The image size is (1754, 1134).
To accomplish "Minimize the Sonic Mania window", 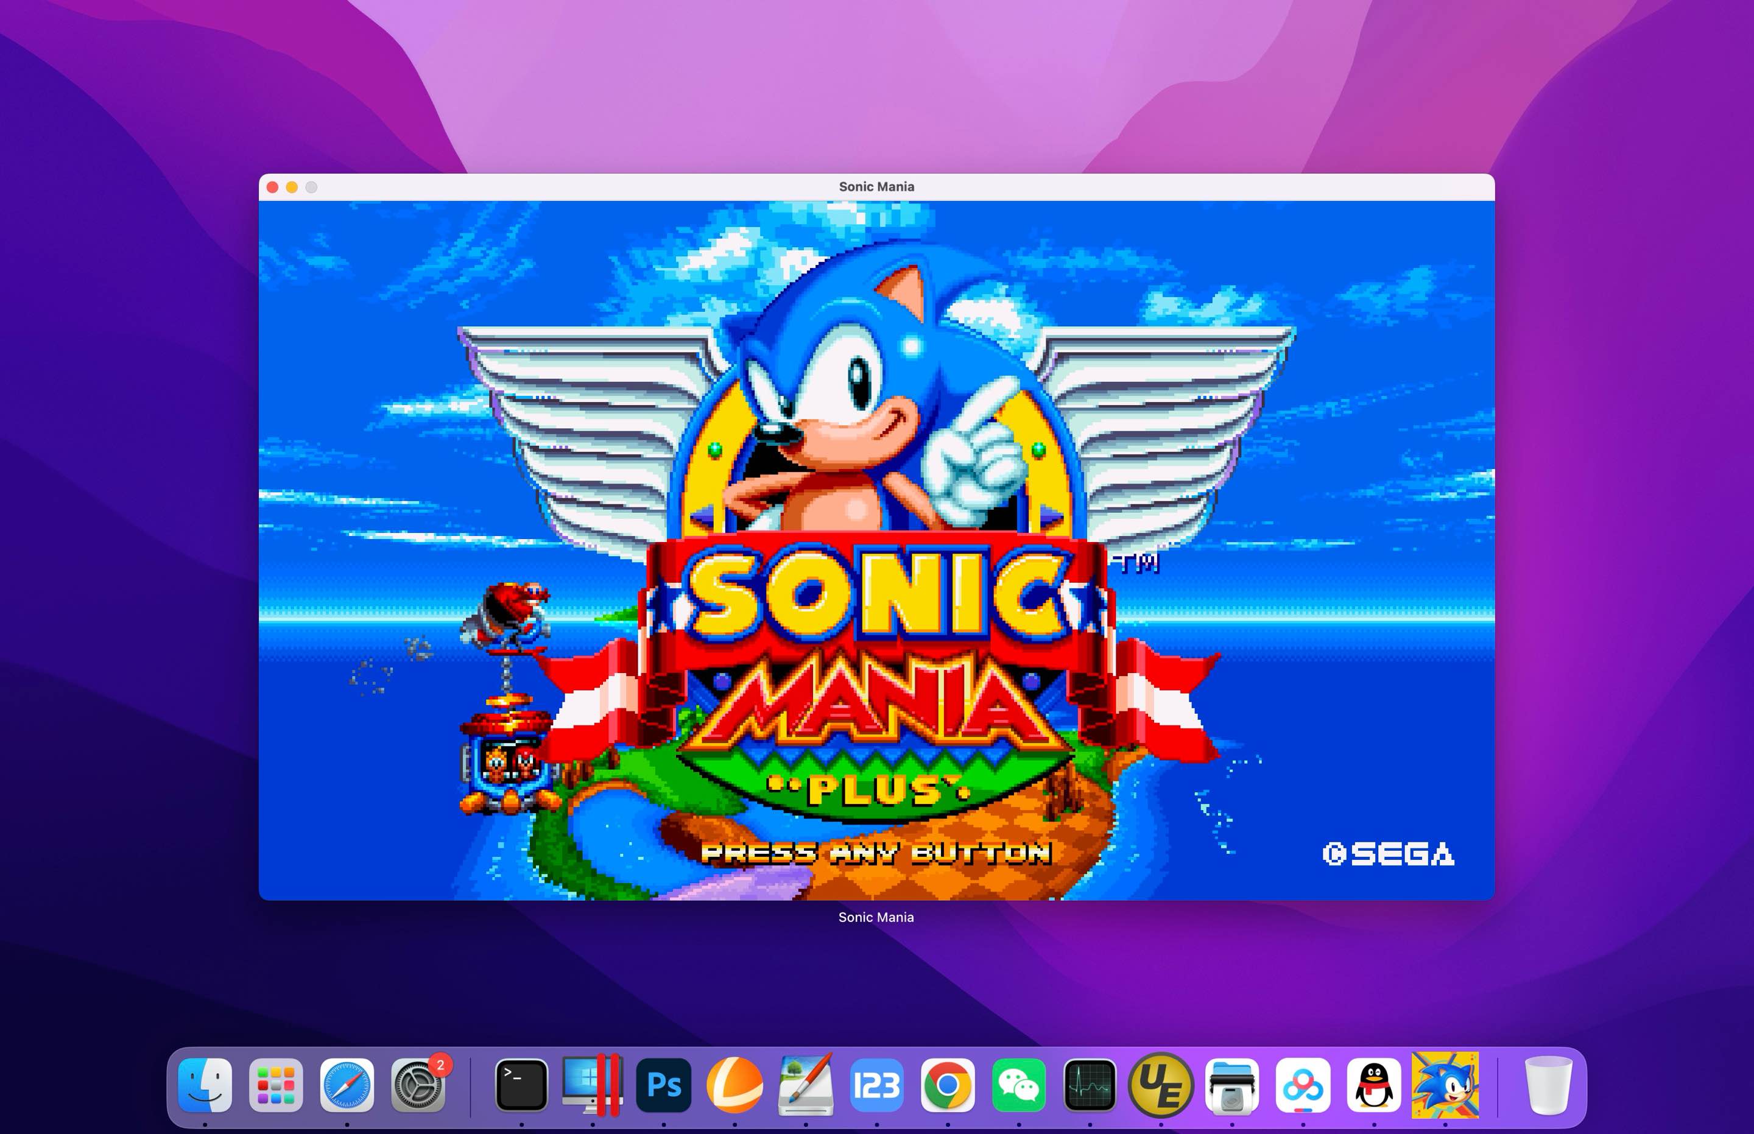I will pos(292,187).
